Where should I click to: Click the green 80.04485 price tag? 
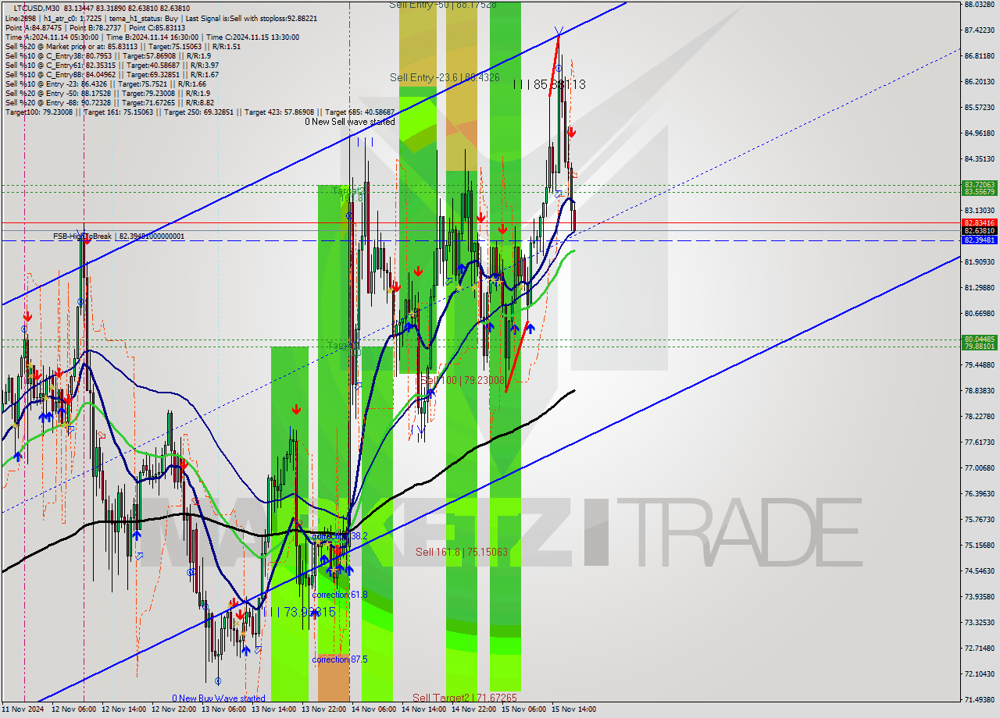[979, 339]
